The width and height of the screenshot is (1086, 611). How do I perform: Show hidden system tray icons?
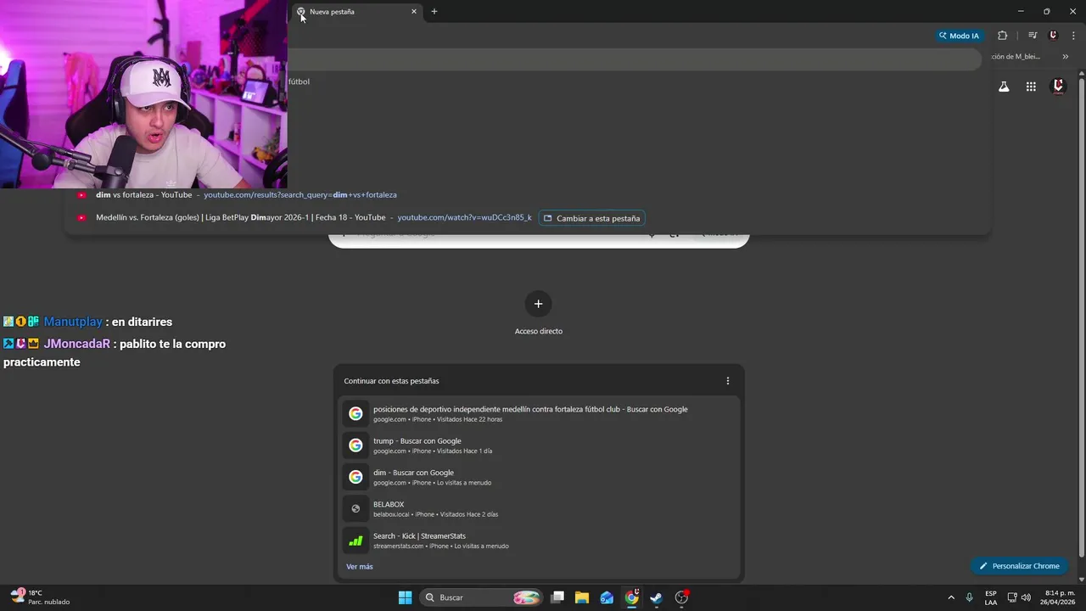tap(950, 597)
